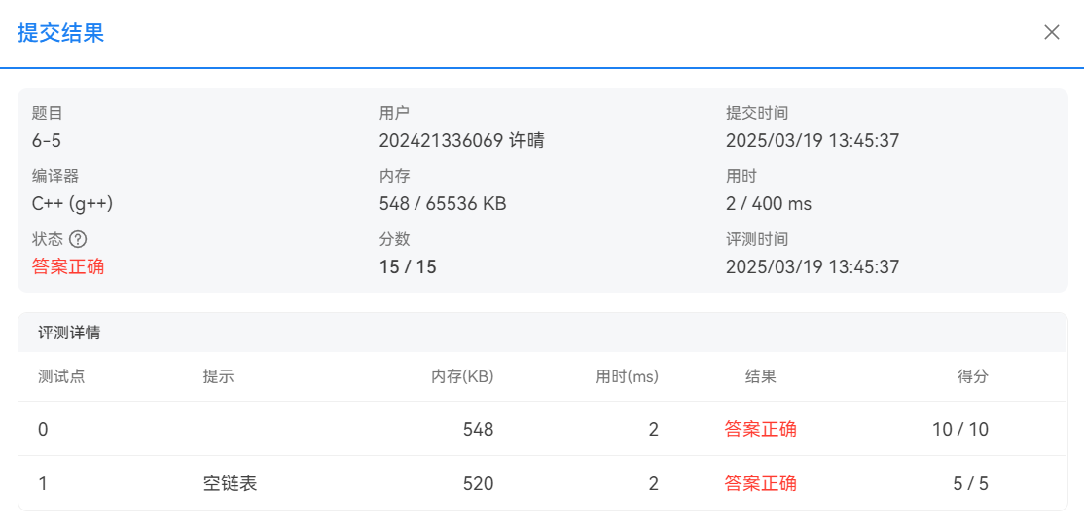Click the 评测详情 section header
1084x528 pixels.
69,333
